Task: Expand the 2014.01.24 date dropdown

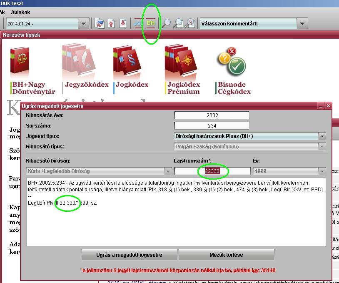Action: pyautogui.click(x=84, y=23)
